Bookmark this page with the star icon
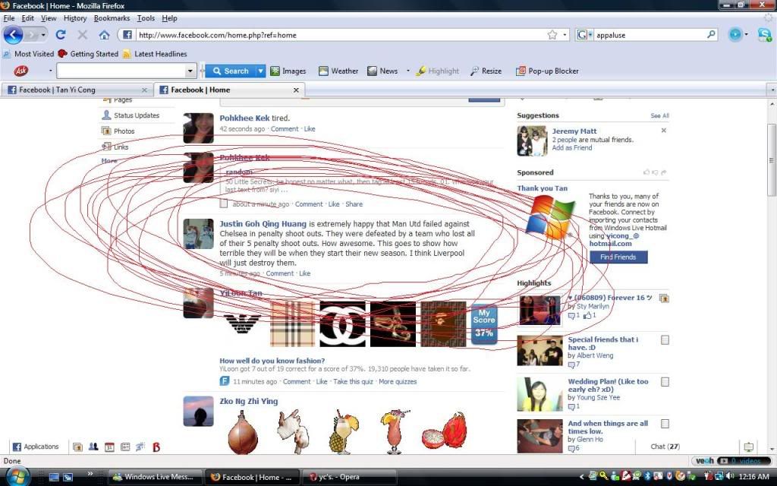This screenshot has width=777, height=486. pyautogui.click(x=552, y=35)
